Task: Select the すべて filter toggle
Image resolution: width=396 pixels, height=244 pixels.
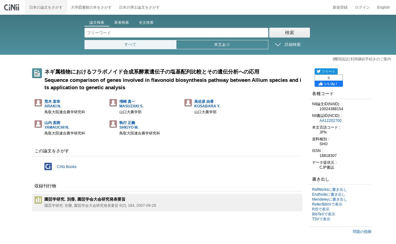Action: click(x=130, y=45)
